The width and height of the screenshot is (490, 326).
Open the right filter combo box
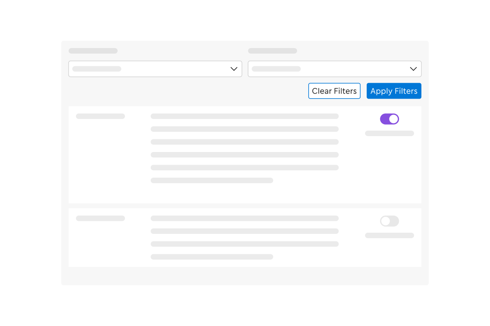(x=335, y=69)
